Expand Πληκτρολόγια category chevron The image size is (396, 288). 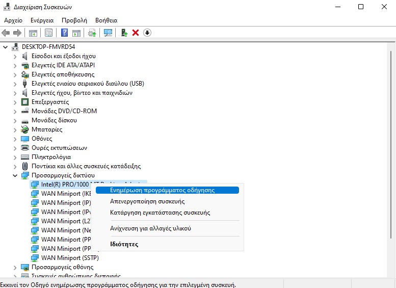tap(15, 158)
